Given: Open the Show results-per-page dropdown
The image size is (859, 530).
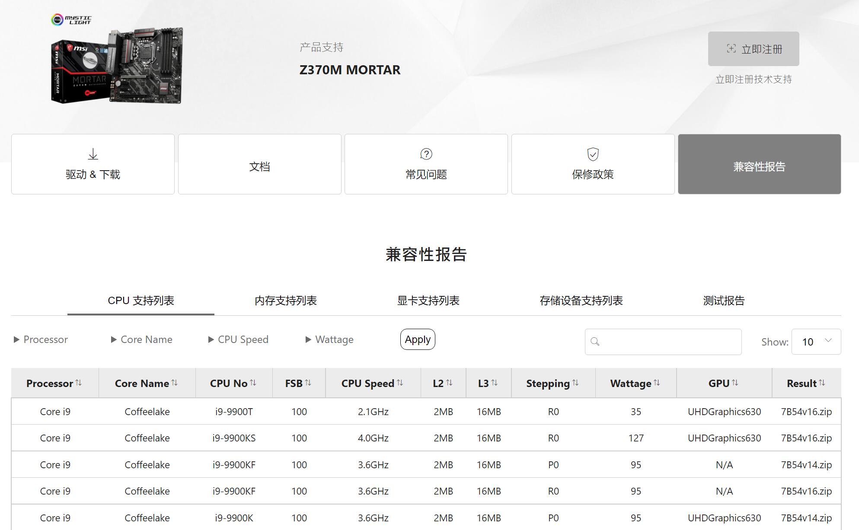Looking at the screenshot, I should (816, 342).
